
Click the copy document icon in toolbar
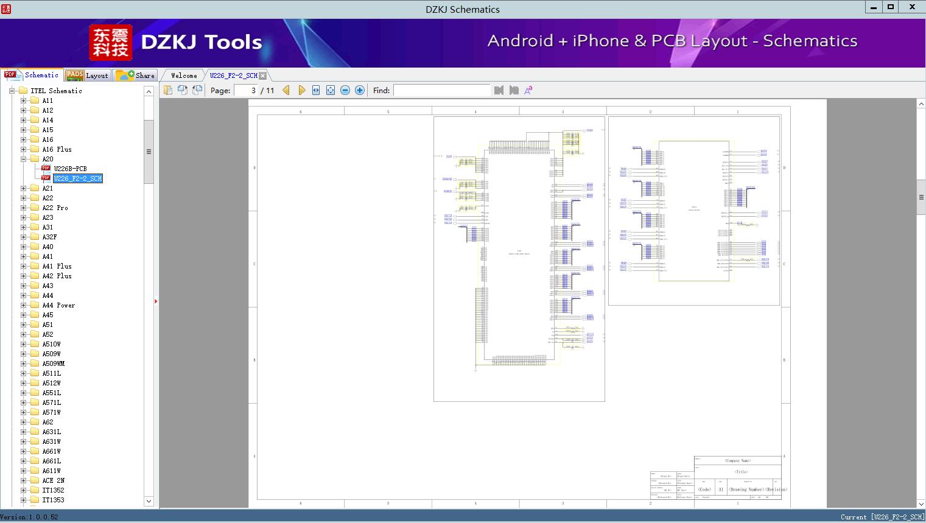pyautogui.click(x=168, y=90)
